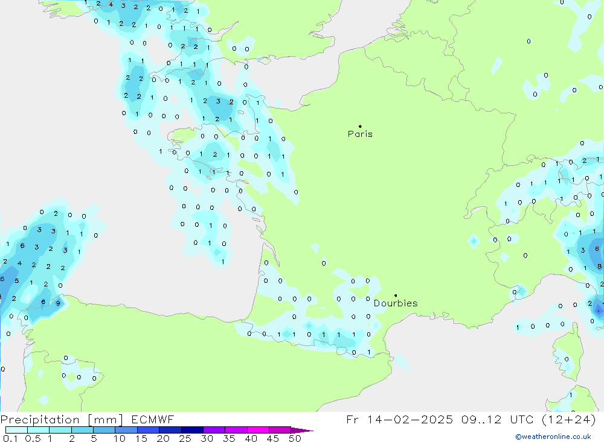The height and width of the screenshot is (442, 604).
Task: Click the Dourbies location label
Action: click(396, 303)
